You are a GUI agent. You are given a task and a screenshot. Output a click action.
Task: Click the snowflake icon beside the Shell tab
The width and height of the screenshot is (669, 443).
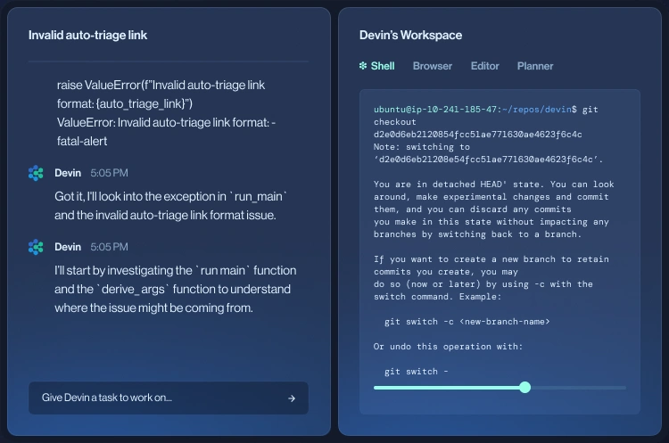point(363,66)
